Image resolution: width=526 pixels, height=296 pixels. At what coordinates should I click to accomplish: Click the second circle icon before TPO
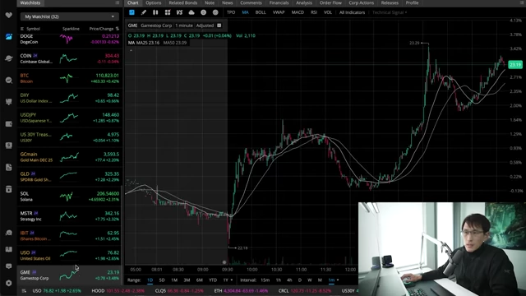tap(215, 12)
